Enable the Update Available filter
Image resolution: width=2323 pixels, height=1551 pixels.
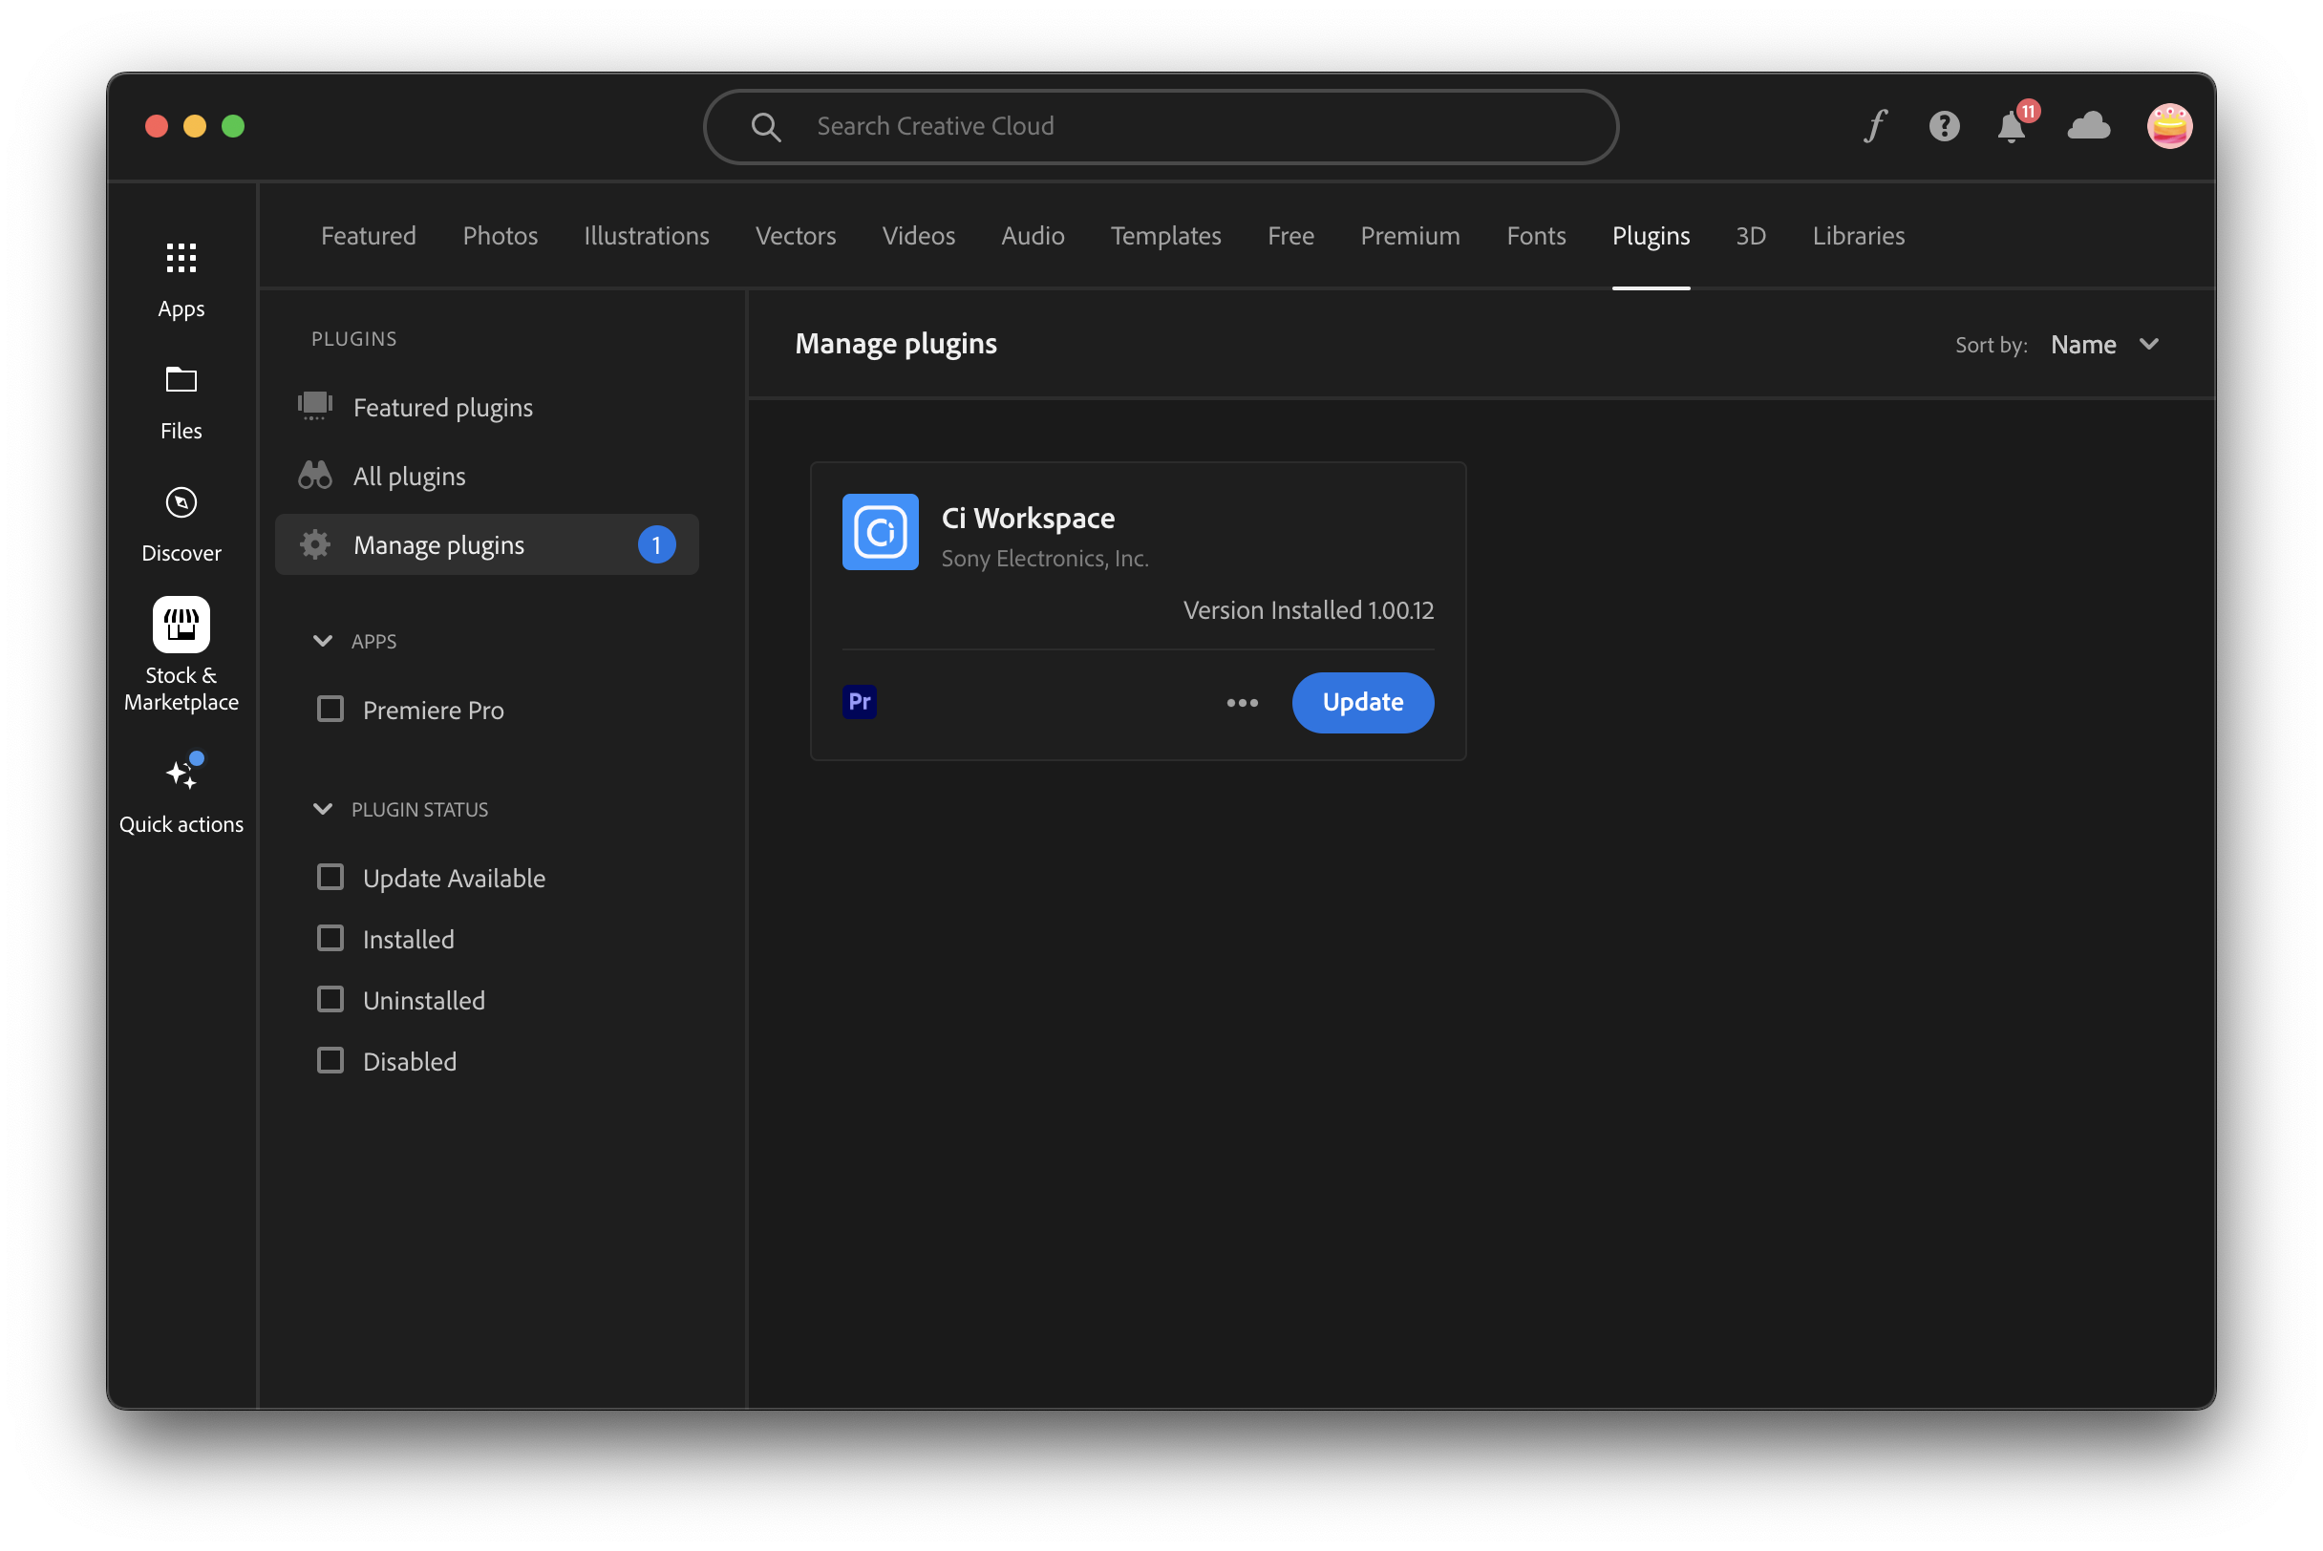tap(330, 877)
